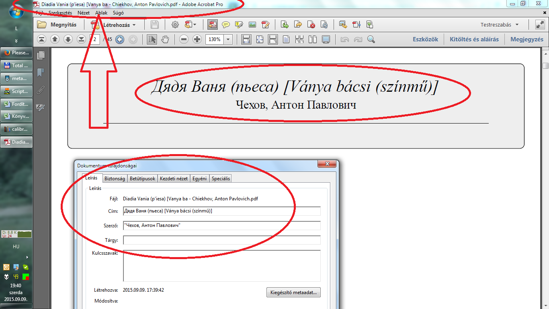
Task: Click the greyed-out save floppy icon
Action: coord(155,25)
